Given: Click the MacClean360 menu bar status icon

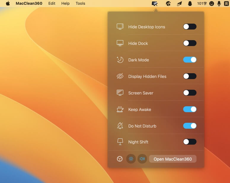Looking at the screenshot, I should pos(155,4).
